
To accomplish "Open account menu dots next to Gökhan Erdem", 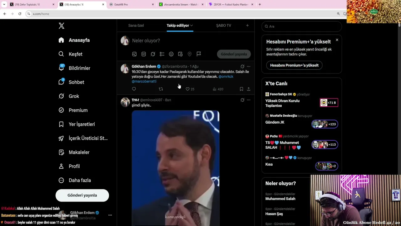I will tap(110, 215).
